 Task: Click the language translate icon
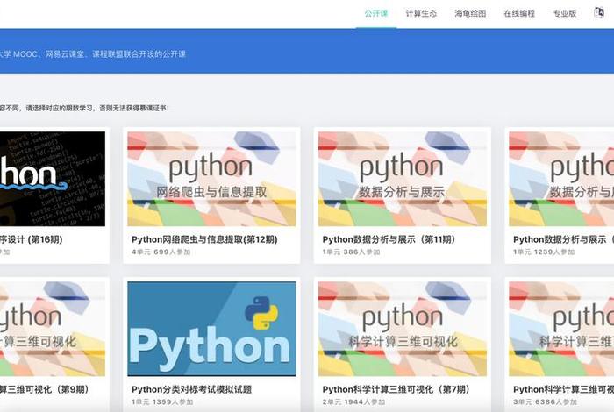[x=599, y=12]
